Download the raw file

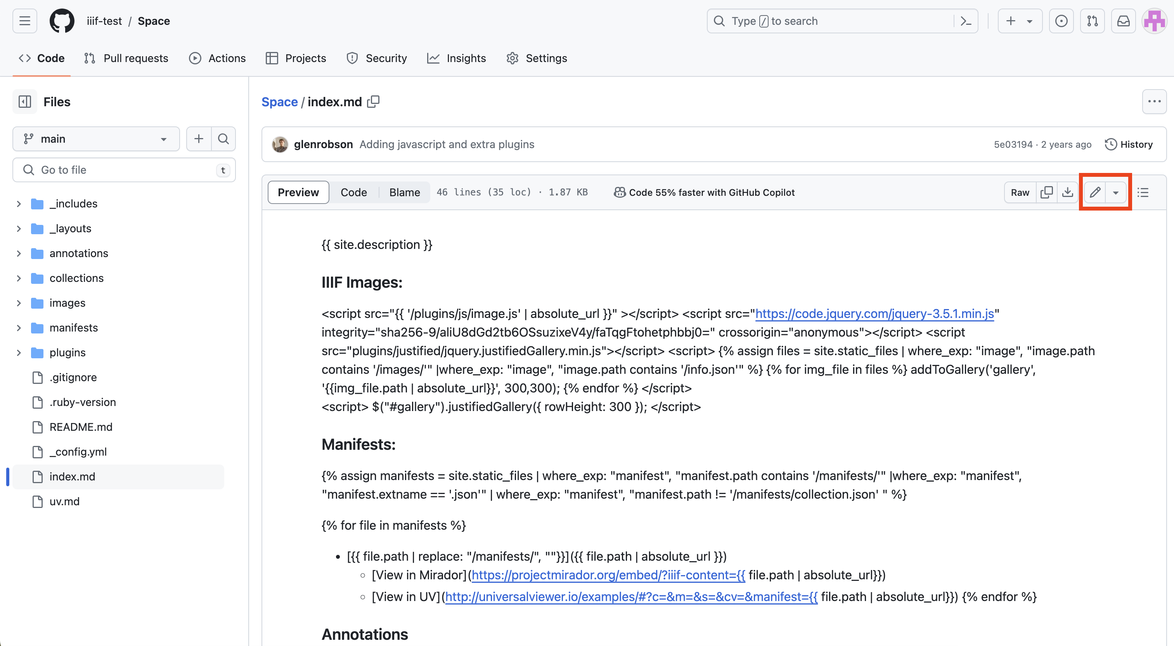(x=1067, y=192)
